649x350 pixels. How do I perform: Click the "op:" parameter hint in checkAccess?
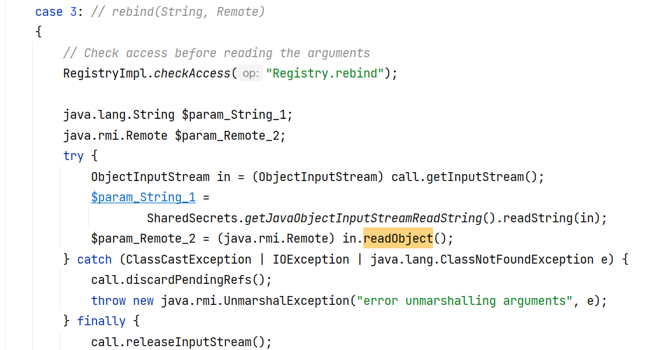pos(250,74)
